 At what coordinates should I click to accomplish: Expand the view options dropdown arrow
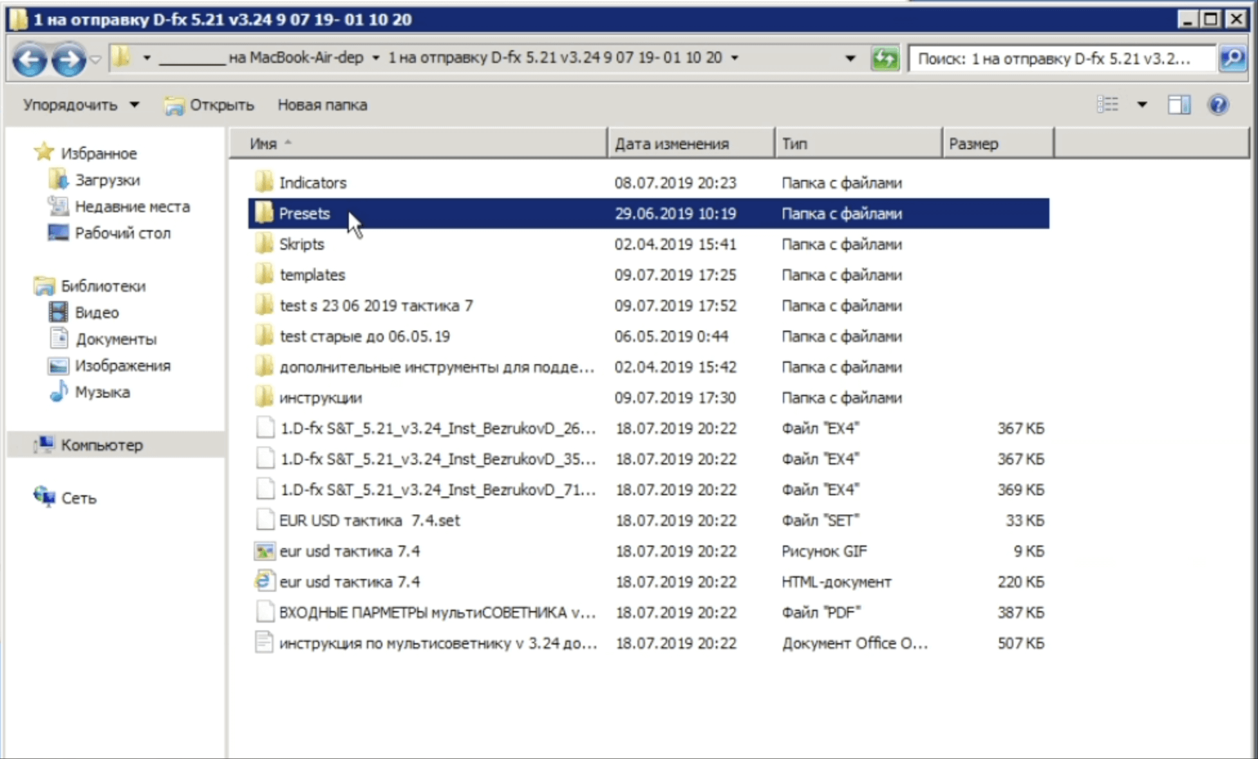1141,105
